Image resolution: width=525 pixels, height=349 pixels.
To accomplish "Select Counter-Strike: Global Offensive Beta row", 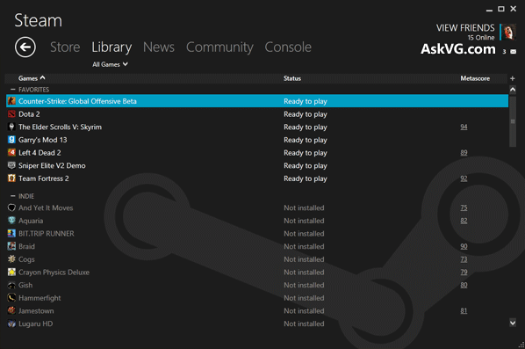I will click(257, 101).
